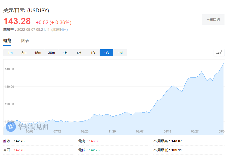Click the 130.00 y-axis label
Viewport: 232px width, 155px height.
point(9,87)
